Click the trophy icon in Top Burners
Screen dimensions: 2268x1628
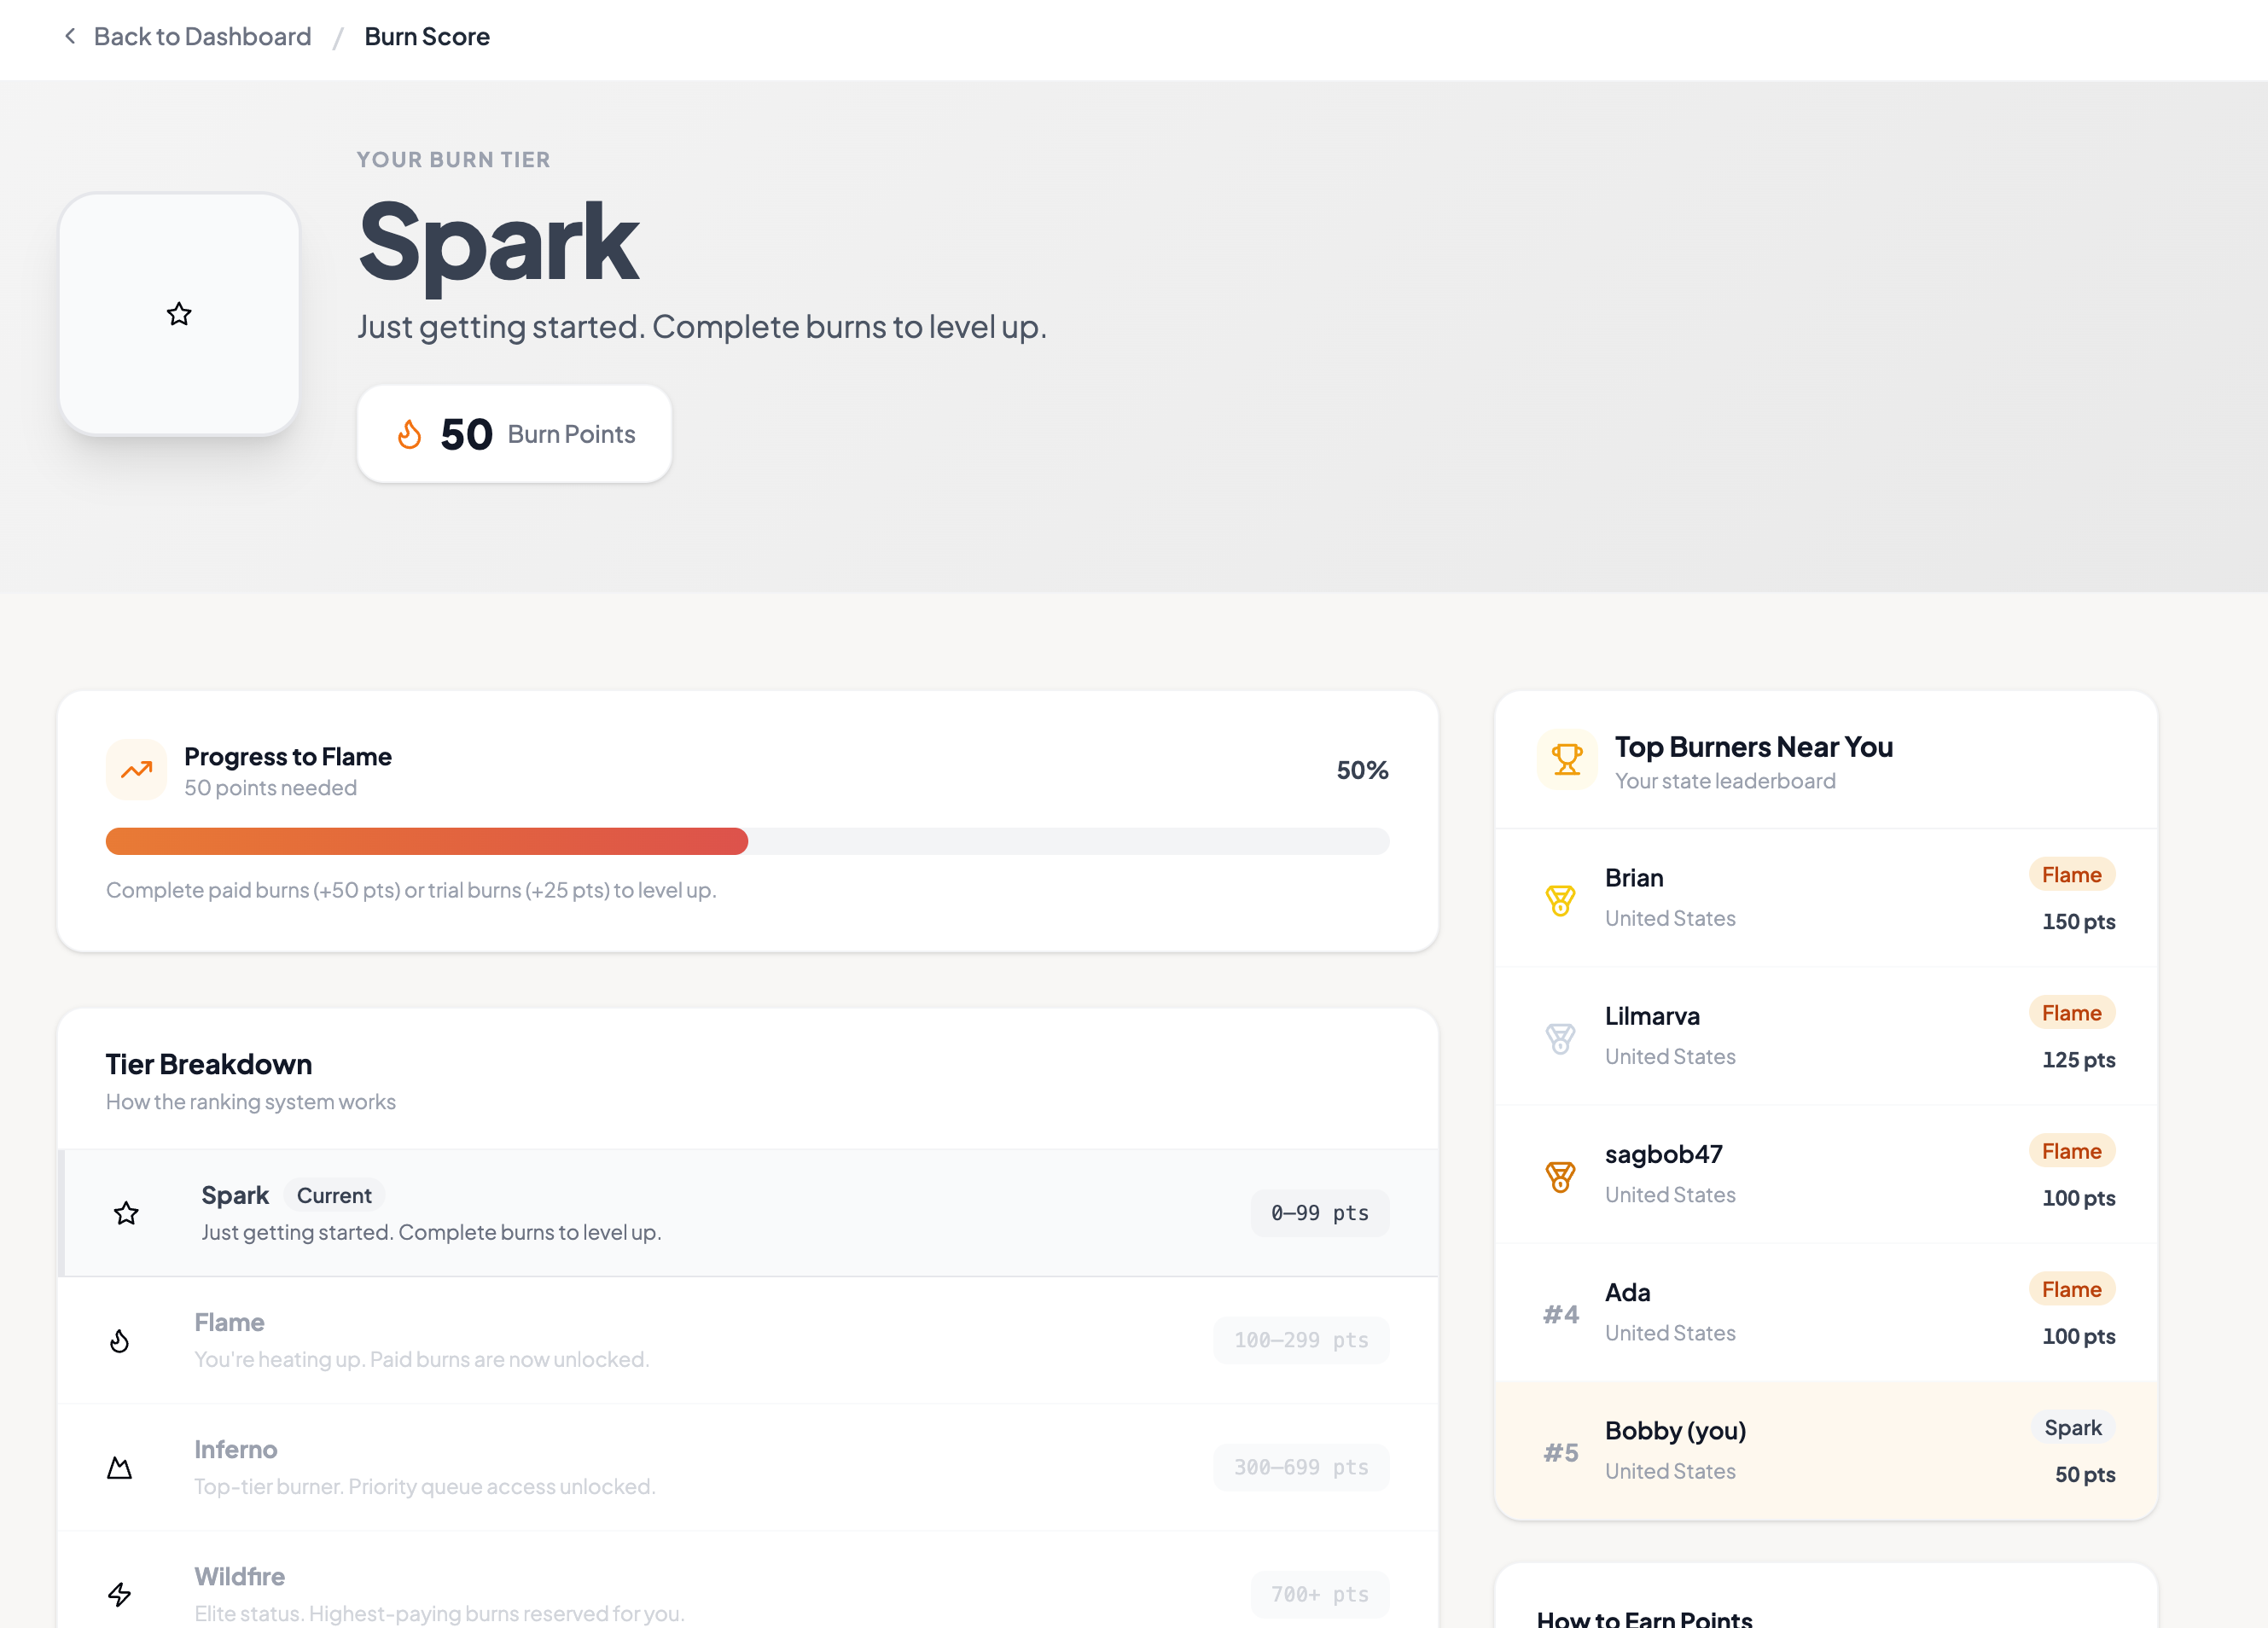[x=1567, y=760]
